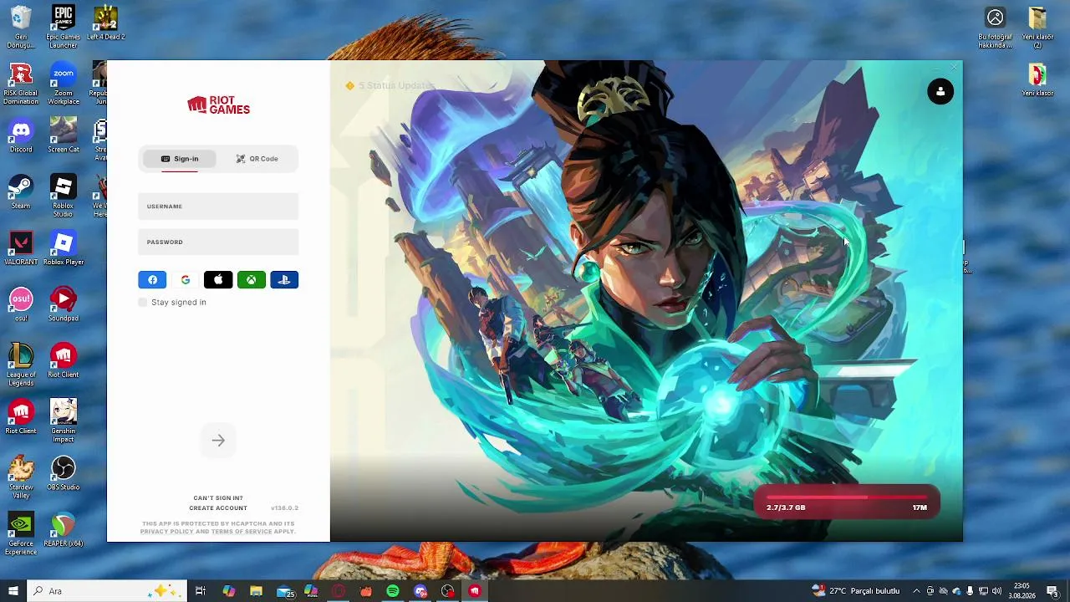Open the 27°C Parçalı bulutlu weather widget
The width and height of the screenshot is (1070, 602).
tap(855, 591)
